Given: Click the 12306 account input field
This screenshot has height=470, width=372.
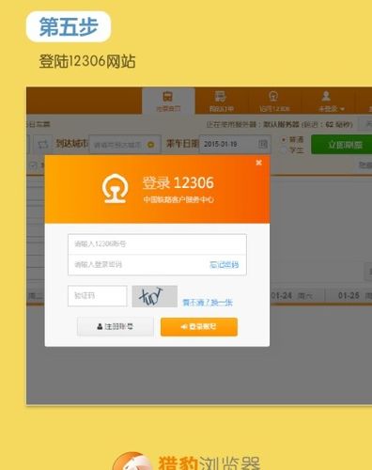Looking at the screenshot, I should (157, 244).
